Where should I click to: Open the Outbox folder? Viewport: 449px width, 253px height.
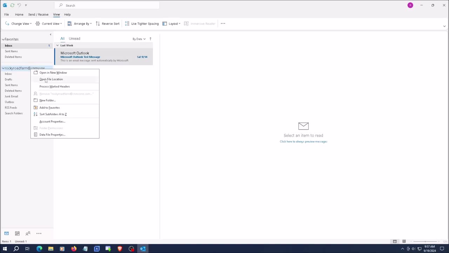point(9,102)
